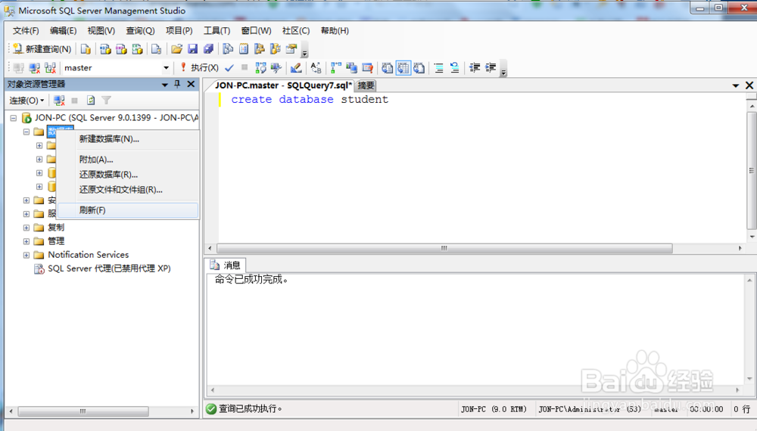Select the SQLQuery7.sql document tab

pyautogui.click(x=283, y=85)
